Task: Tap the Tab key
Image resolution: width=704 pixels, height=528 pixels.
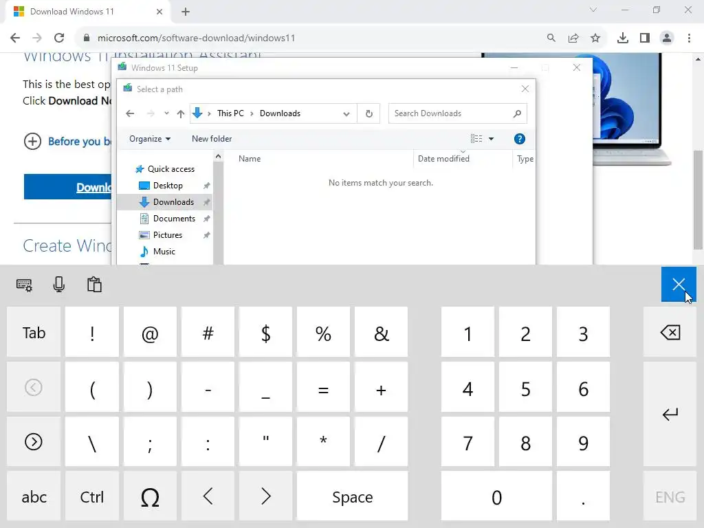Action: pos(34,332)
